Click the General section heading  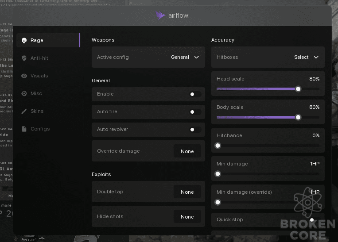101,81
